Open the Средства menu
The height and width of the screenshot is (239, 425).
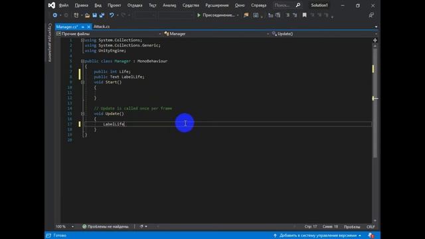click(191, 5)
